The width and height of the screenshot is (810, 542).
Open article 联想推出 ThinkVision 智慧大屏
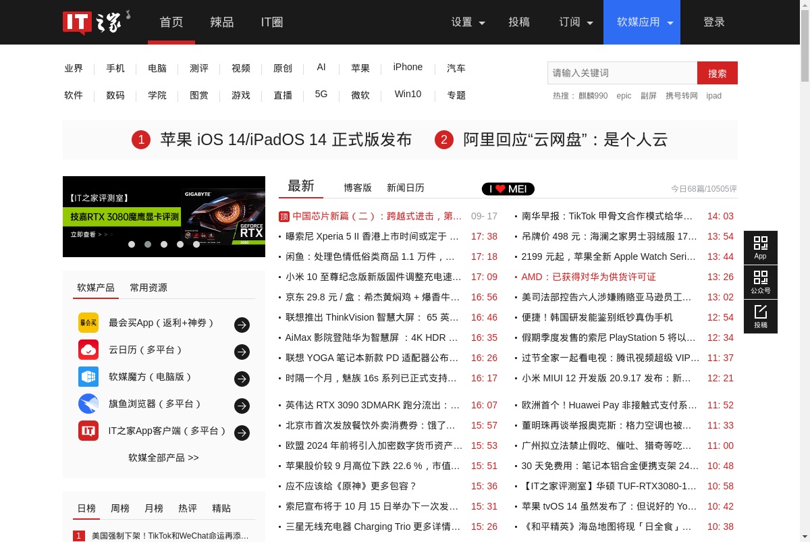tap(372, 317)
